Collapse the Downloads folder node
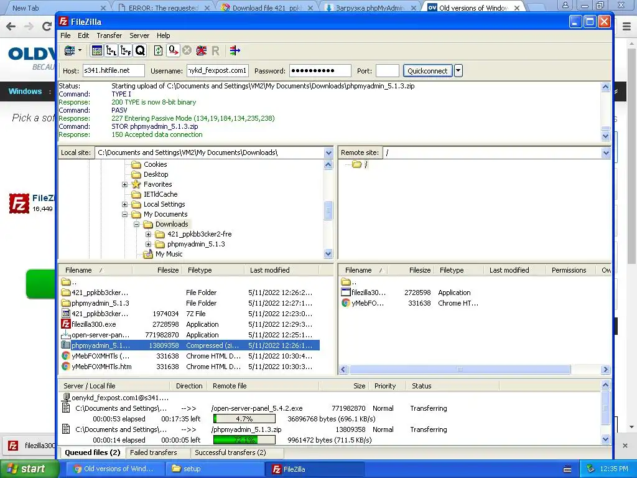Screen dimensions: 637x478 (136, 224)
